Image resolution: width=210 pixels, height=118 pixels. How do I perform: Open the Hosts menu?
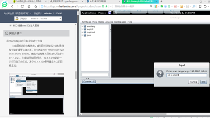point(101,22)
